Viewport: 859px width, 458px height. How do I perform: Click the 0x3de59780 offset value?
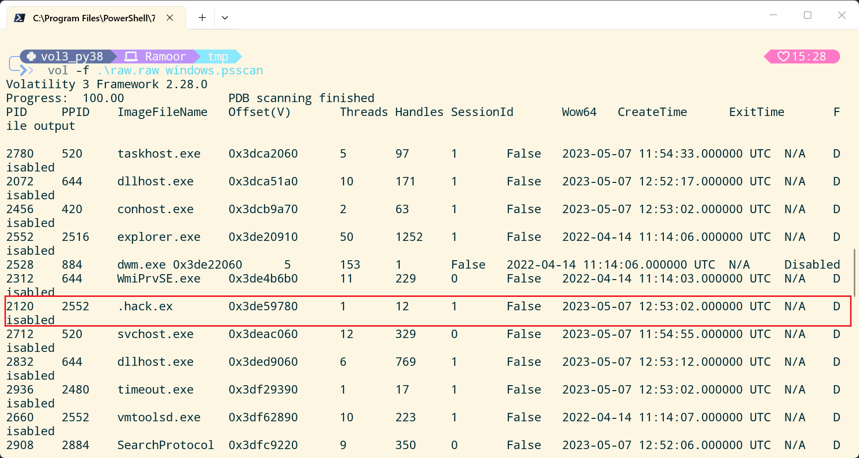coord(263,306)
